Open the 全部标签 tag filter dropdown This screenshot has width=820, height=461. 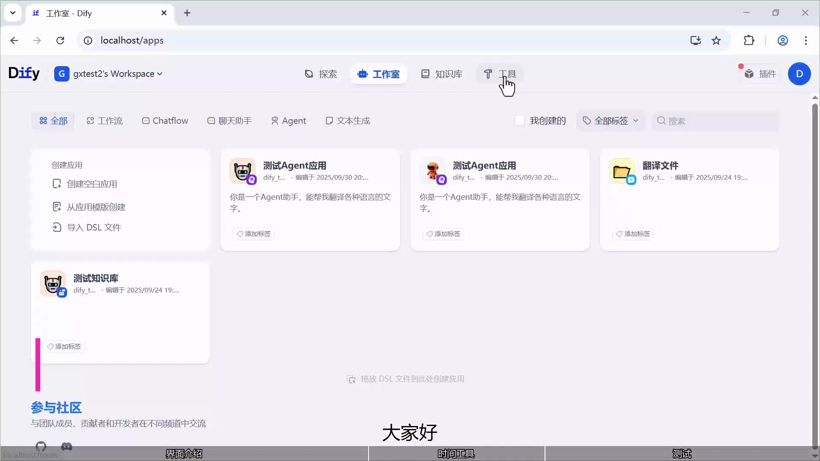point(611,121)
